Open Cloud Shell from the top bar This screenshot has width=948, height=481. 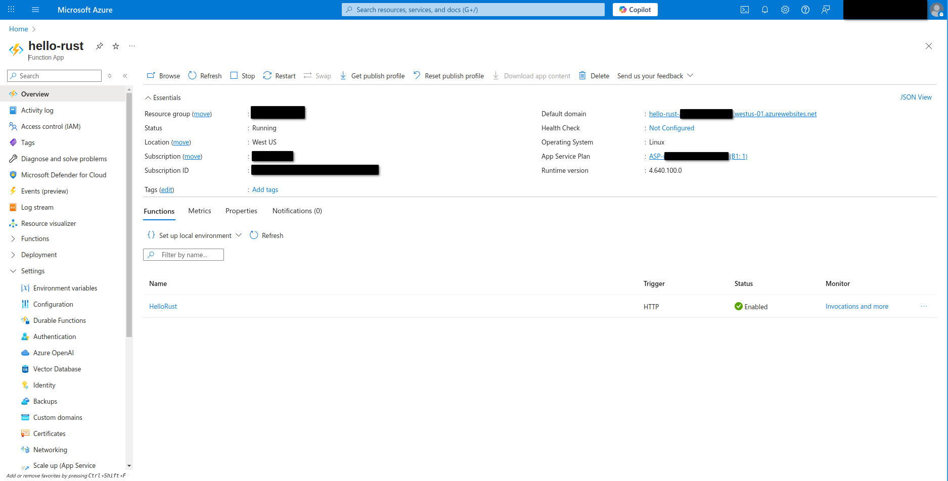coord(745,10)
